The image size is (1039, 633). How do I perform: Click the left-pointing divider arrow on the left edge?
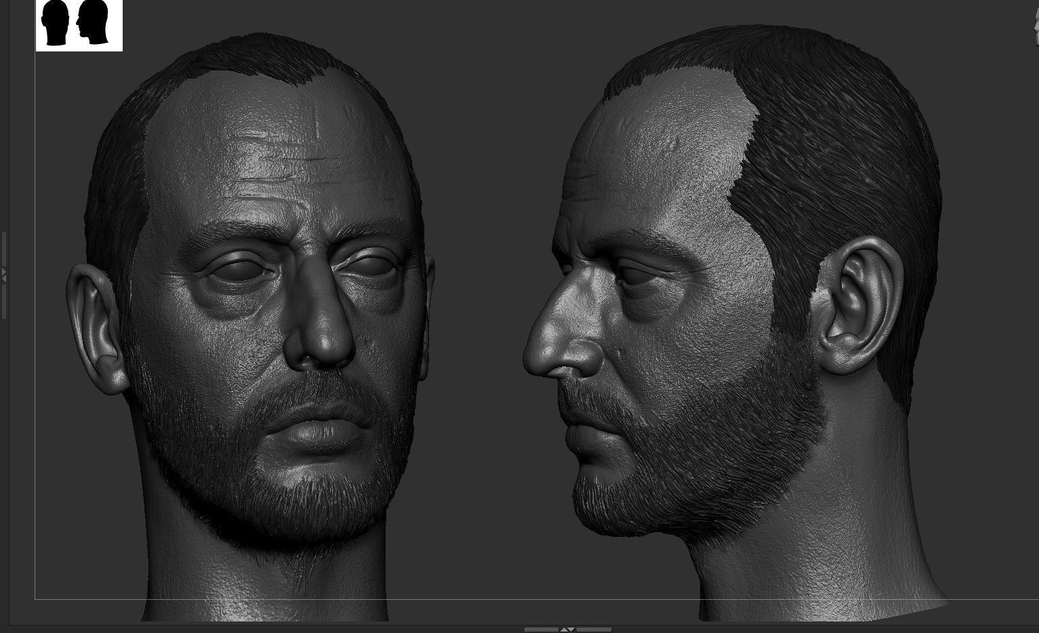tap(3, 278)
